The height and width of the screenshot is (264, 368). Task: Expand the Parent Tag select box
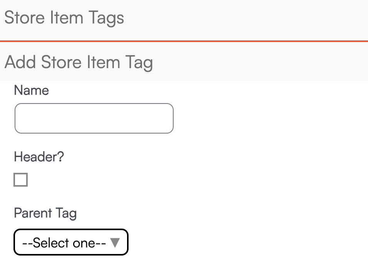pyautogui.click(x=71, y=242)
